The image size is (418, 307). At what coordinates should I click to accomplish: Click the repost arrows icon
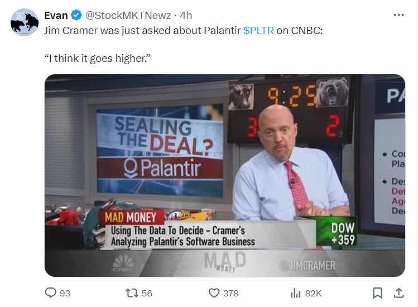pos(132,293)
